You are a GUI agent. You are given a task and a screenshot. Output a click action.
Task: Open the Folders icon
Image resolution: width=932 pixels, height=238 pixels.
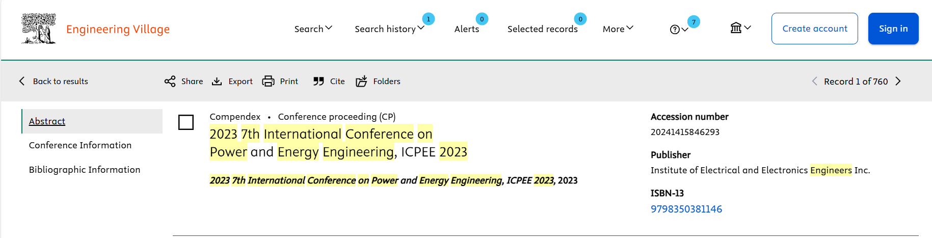coord(361,82)
